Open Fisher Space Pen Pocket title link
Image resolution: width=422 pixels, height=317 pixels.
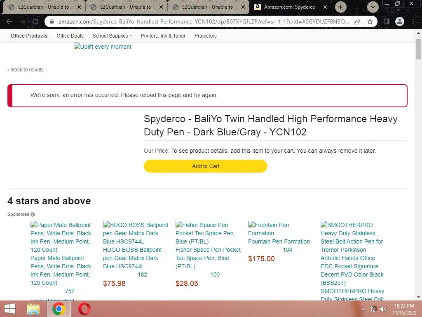pyautogui.click(x=208, y=258)
